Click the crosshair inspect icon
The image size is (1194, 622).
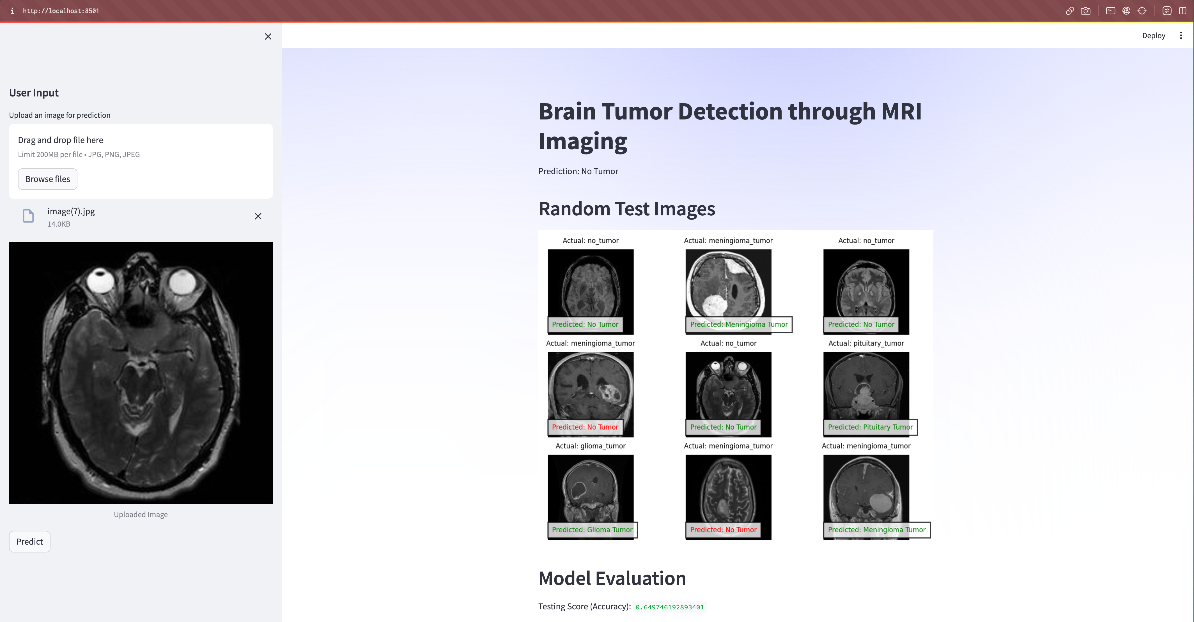tap(1142, 11)
